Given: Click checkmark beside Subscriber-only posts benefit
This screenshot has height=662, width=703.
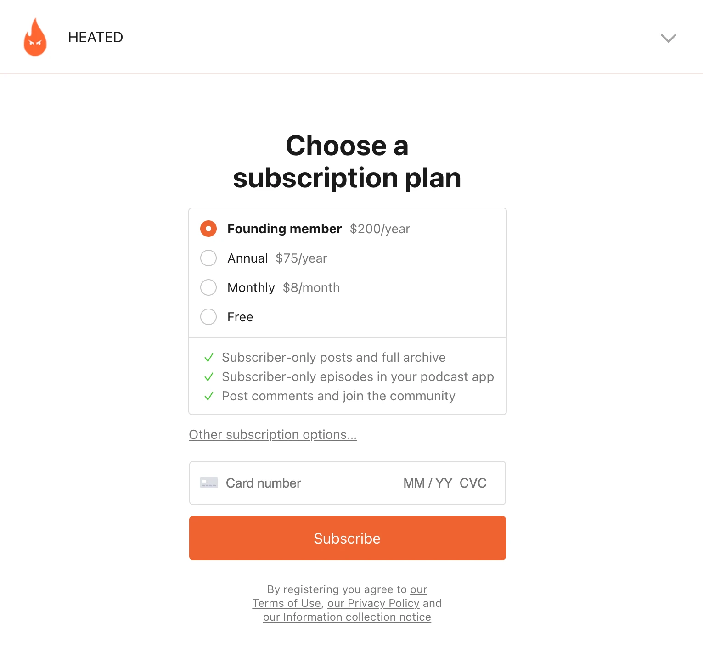Looking at the screenshot, I should [209, 358].
